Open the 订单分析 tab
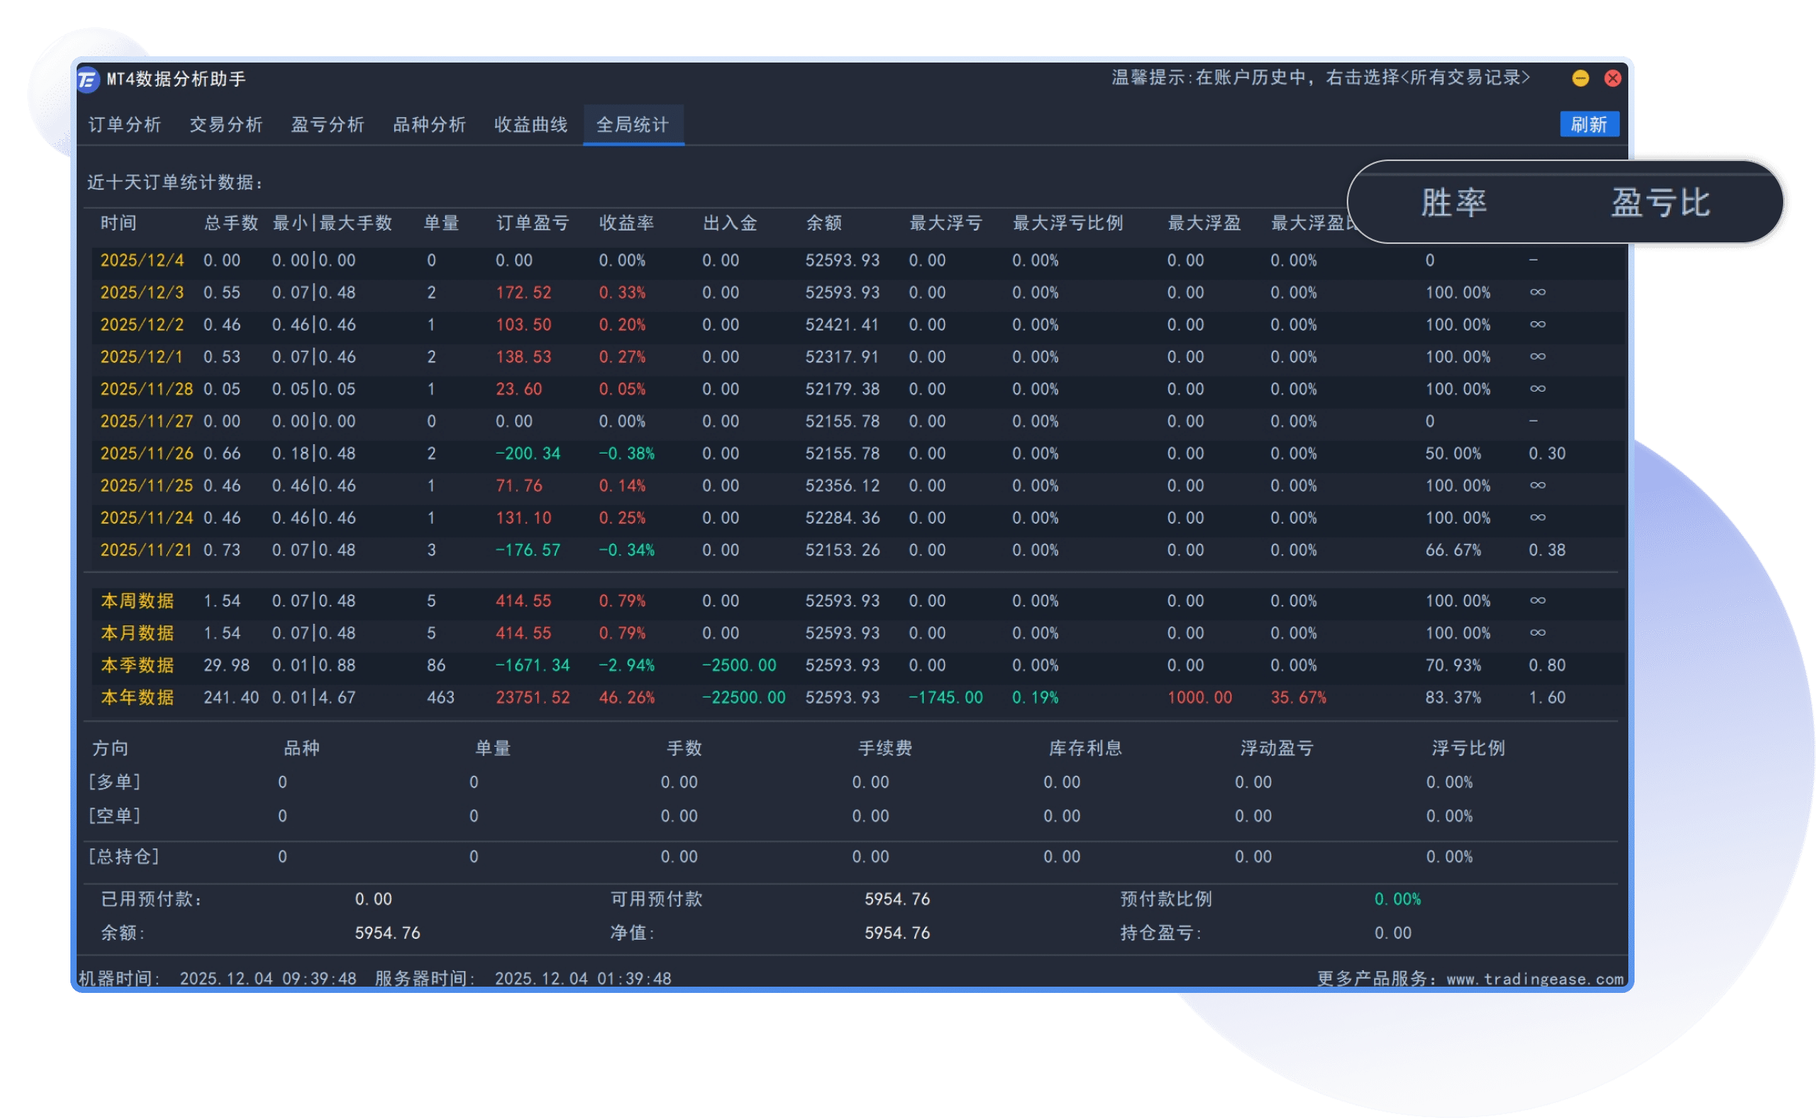1816x1118 pixels. [x=124, y=125]
